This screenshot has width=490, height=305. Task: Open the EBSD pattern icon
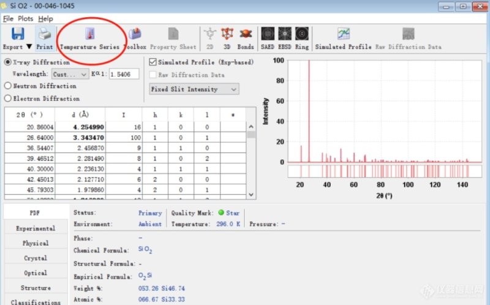point(284,34)
